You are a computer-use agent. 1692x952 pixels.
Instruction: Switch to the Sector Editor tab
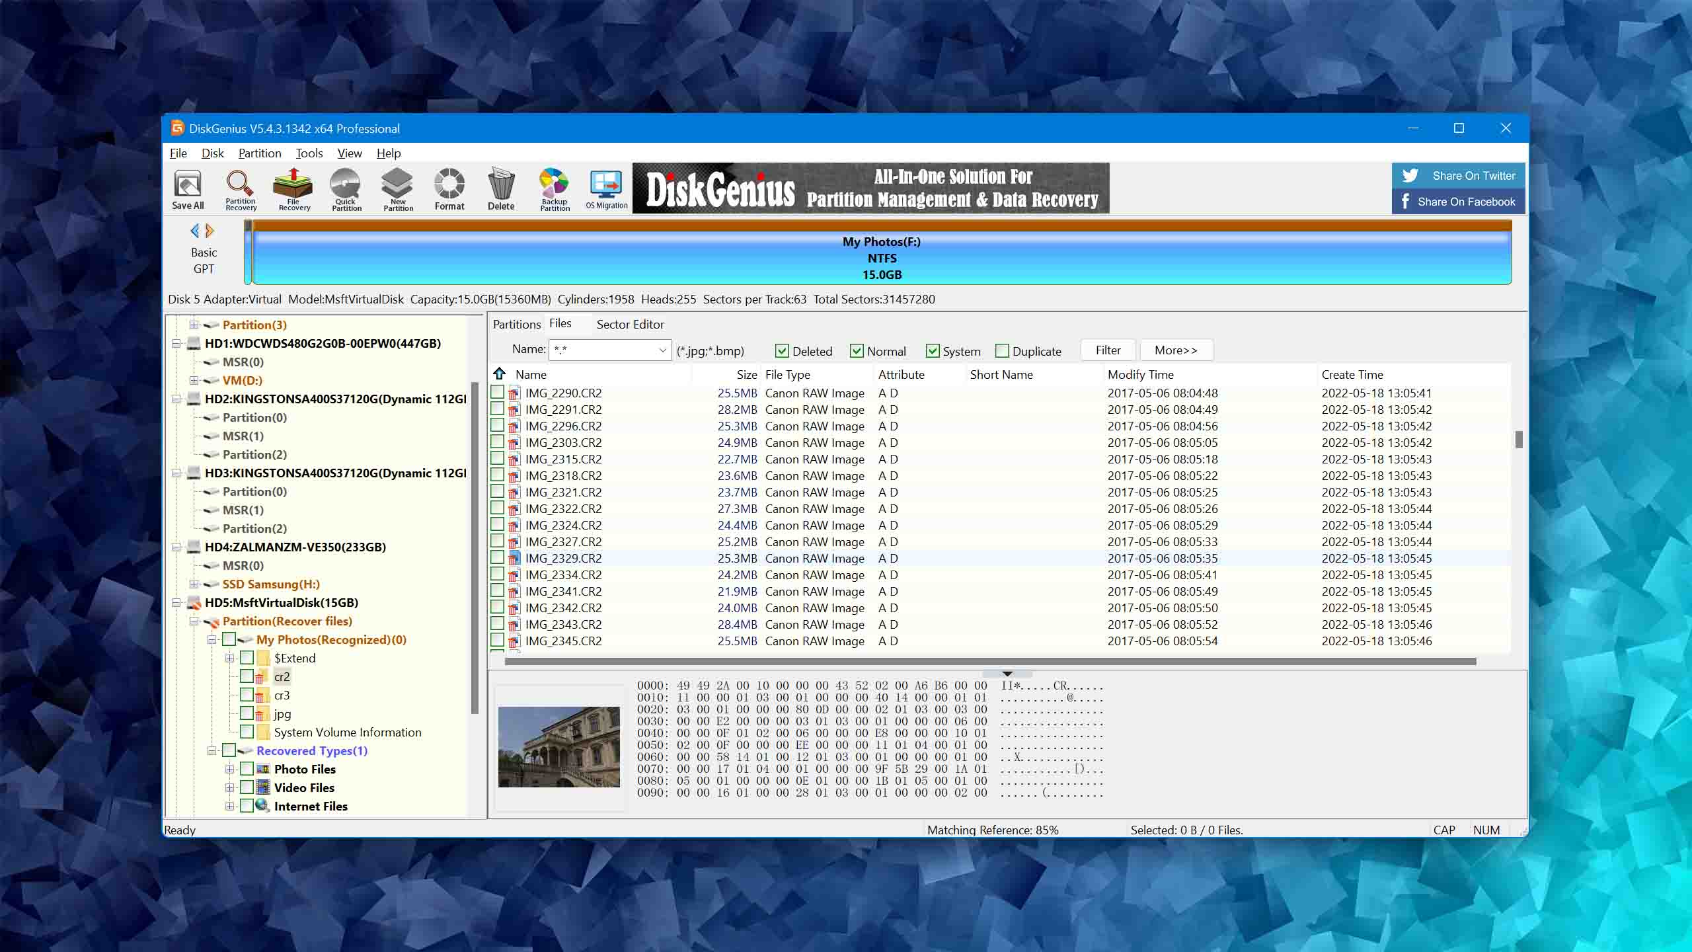click(x=630, y=325)
